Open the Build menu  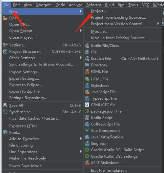(x=110, y=5)
